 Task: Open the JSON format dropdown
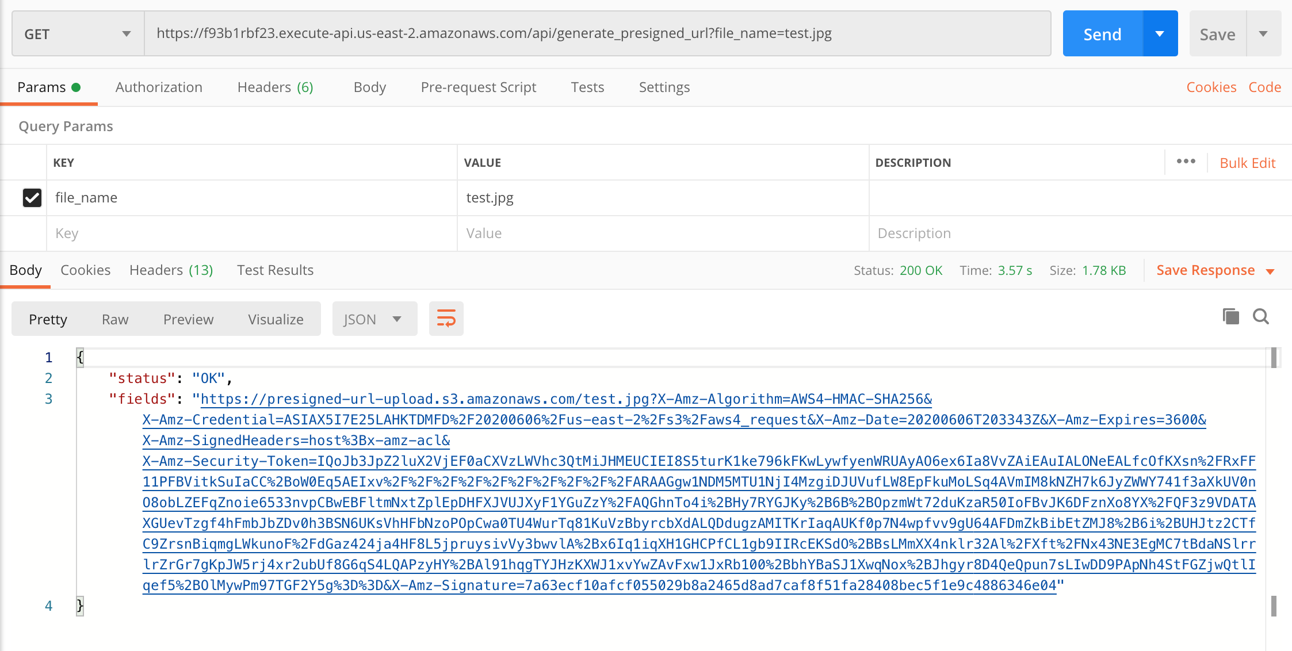click(374, 319)
